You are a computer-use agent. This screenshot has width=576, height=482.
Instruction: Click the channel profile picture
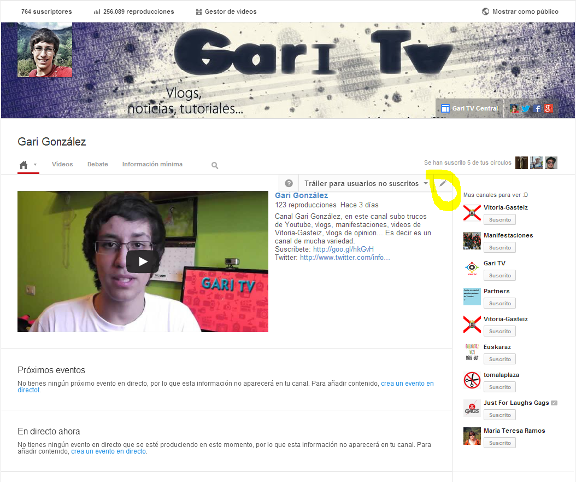click(x=45, y=50)
